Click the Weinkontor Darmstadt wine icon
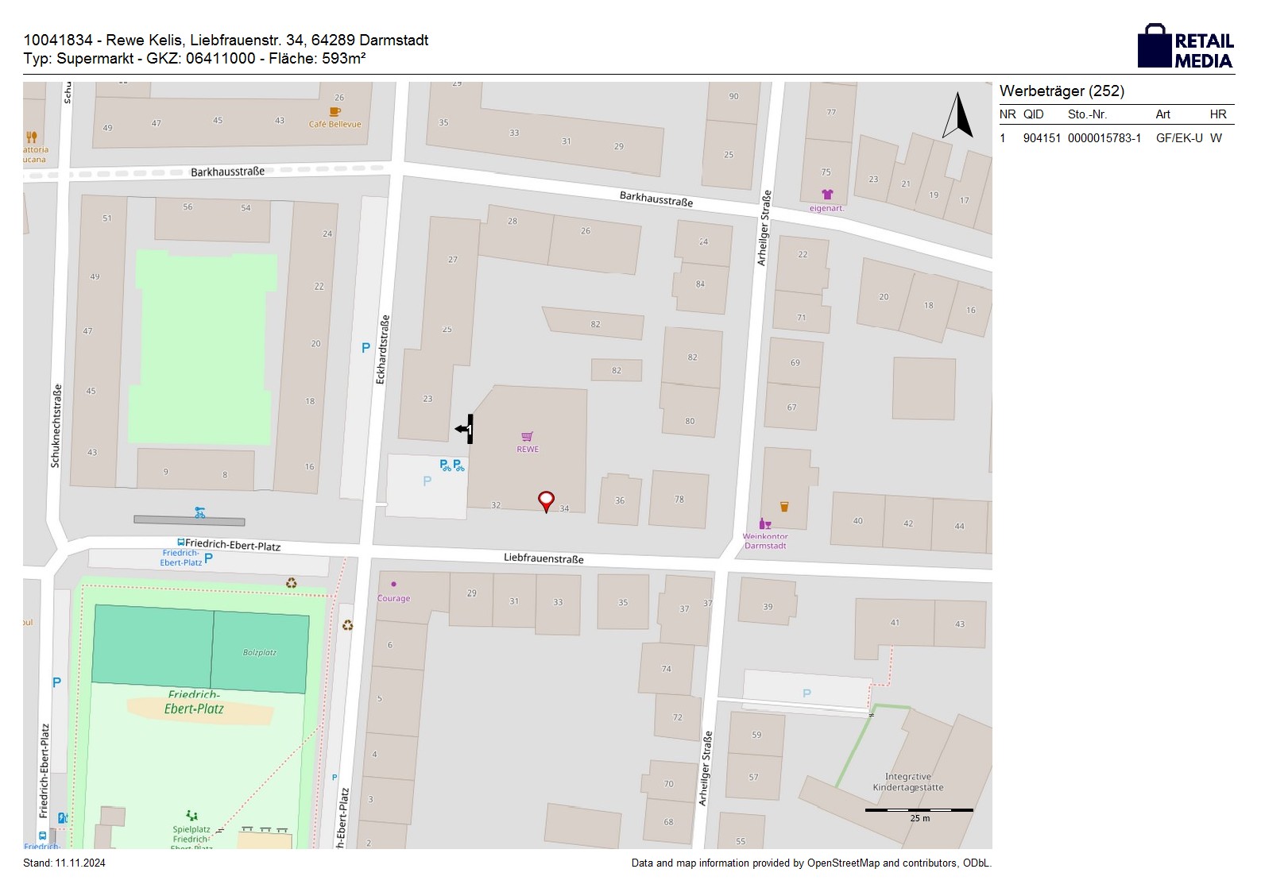Image resolution: width=1261 pixels, height=892 pixels. (x=765, y=523)
